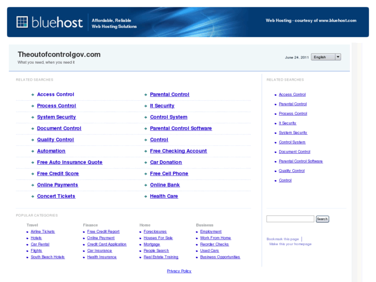This screenshot has width=376, height=282.
Task: Open Control System link in main list
Action: tap(169, 117)
